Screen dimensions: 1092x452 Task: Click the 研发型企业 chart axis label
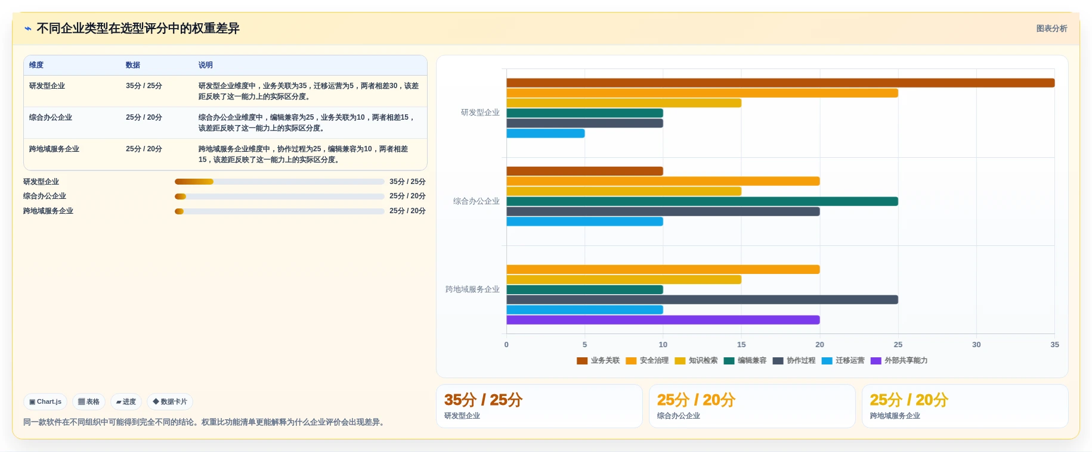point(480,113)
